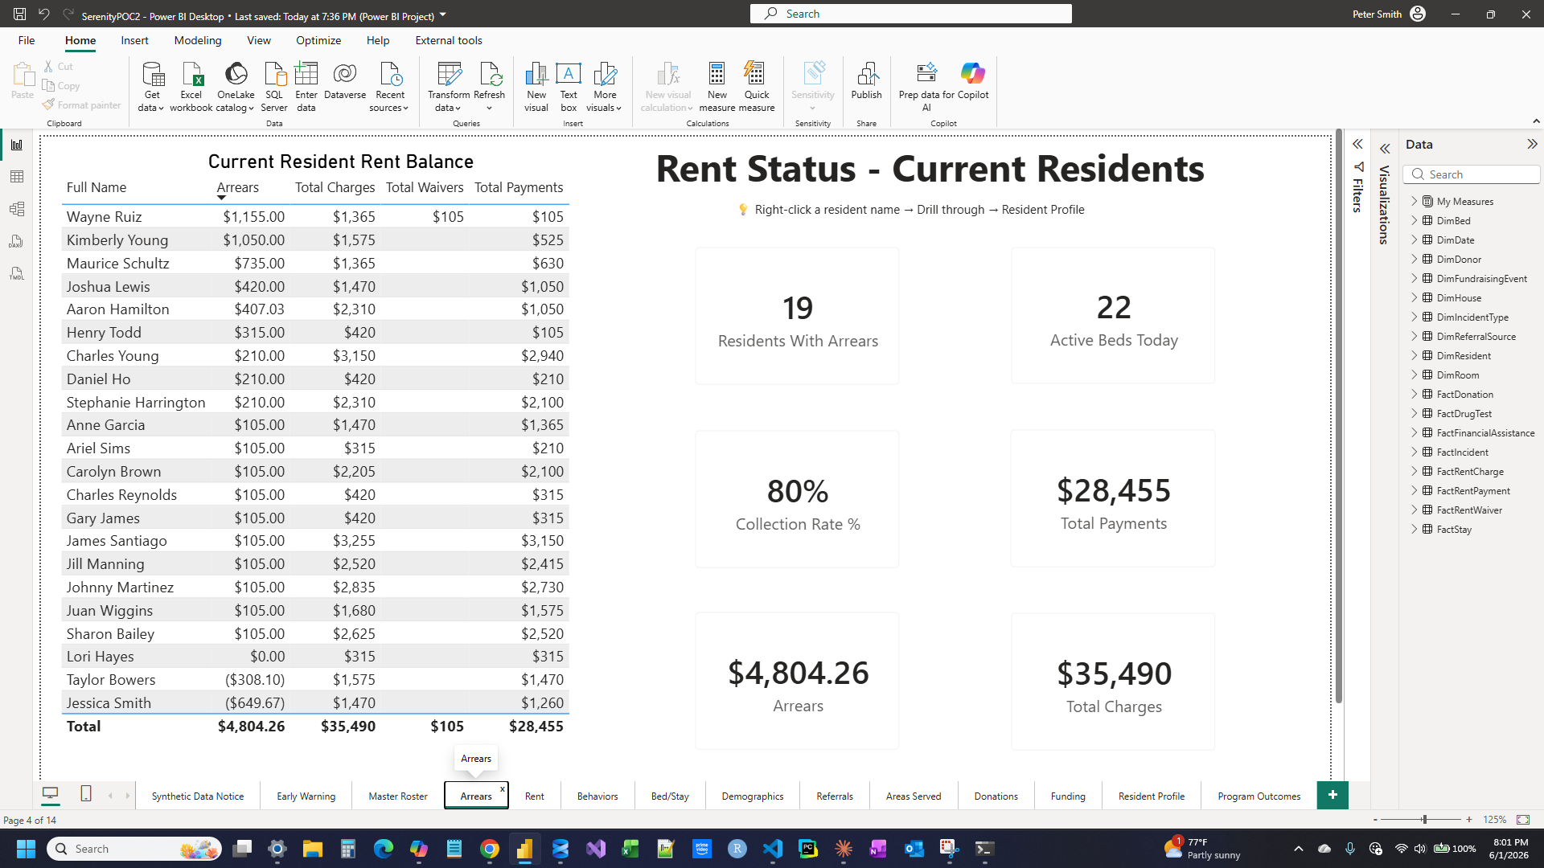Go to the Early Warning page
This screenshot has height=868, width=1544.
tap(306, 796)
